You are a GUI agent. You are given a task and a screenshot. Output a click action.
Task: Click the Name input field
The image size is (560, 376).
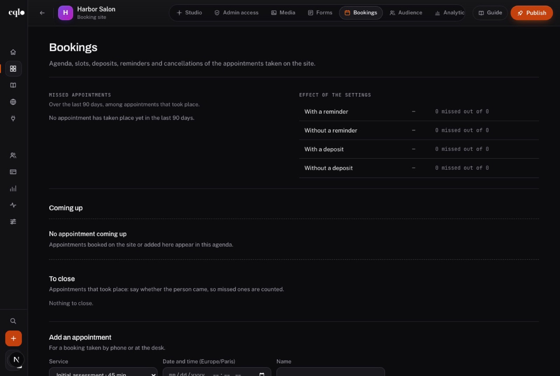coord(331,372)
